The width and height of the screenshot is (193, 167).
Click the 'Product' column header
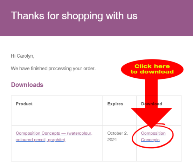point(24,104)
